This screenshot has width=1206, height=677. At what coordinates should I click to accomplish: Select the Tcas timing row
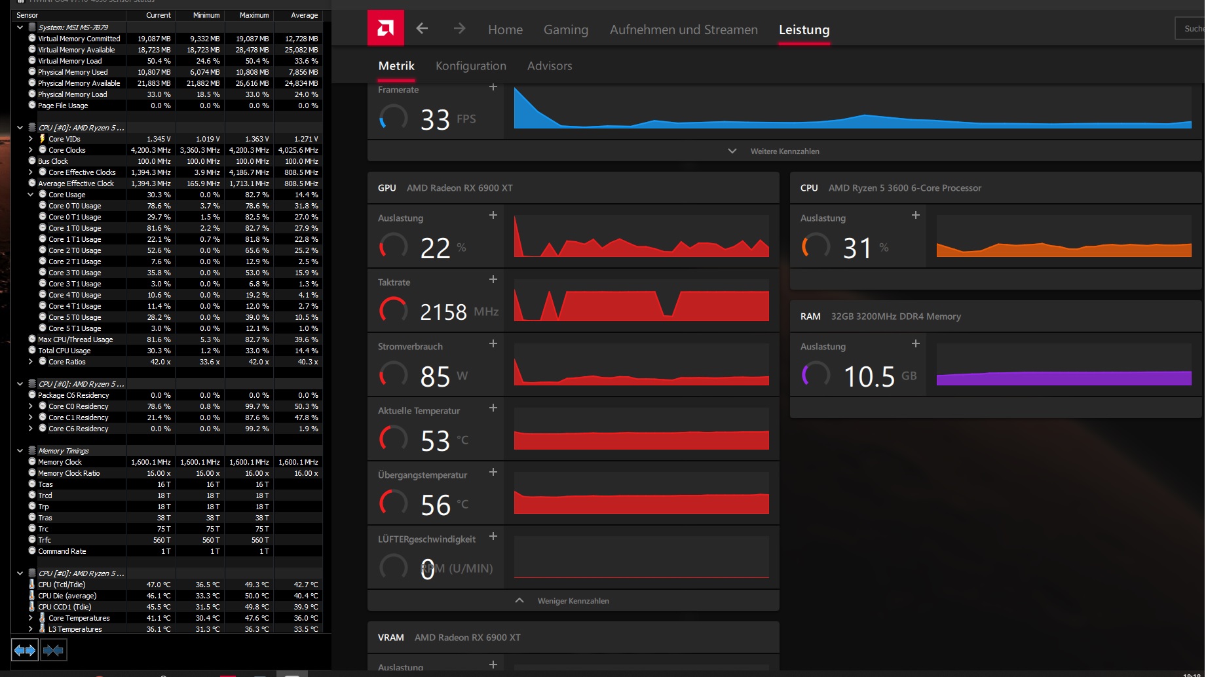coord(167,484)
